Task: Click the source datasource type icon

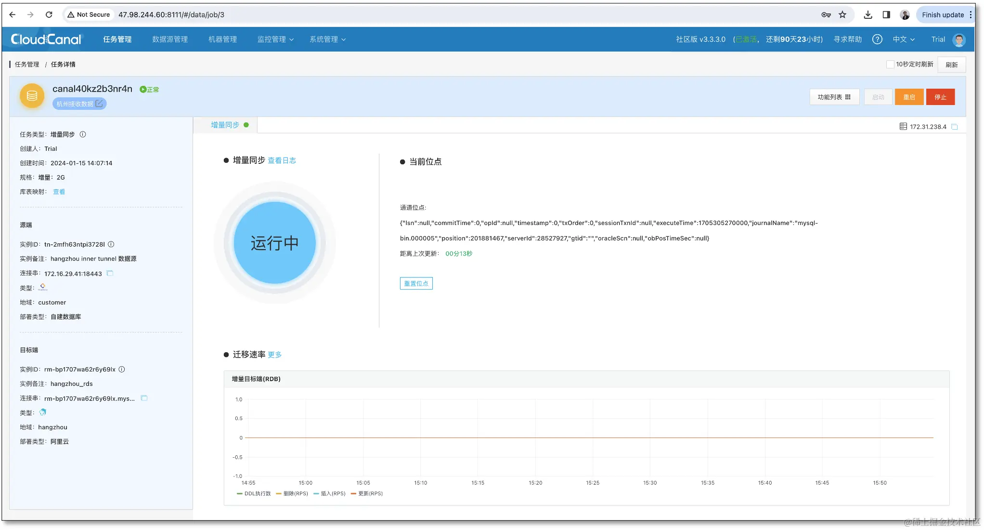Action: (43, 287)
